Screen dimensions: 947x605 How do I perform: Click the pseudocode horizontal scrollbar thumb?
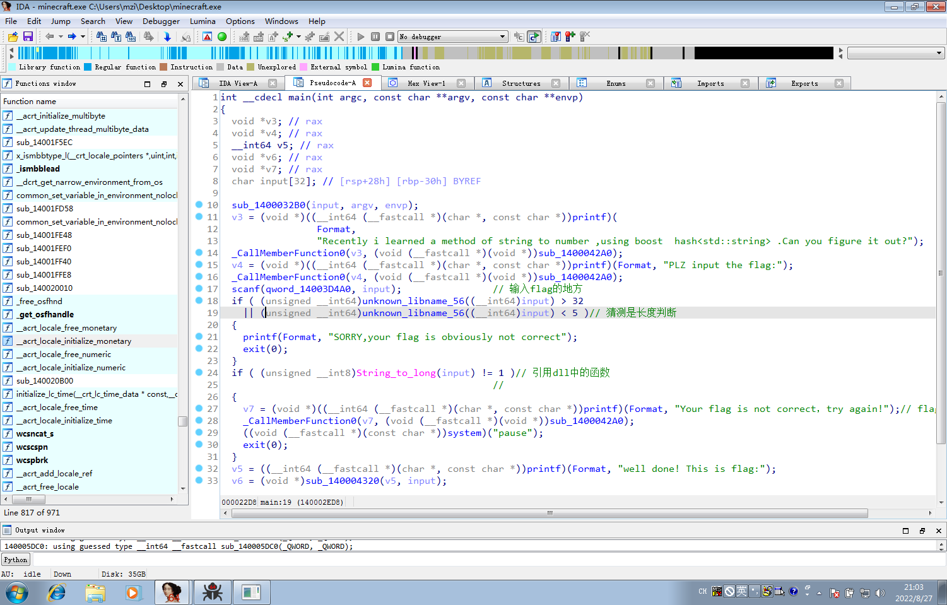point(550,513)
